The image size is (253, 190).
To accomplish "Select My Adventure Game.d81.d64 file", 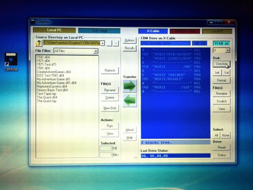I will (x=57, y=83).
